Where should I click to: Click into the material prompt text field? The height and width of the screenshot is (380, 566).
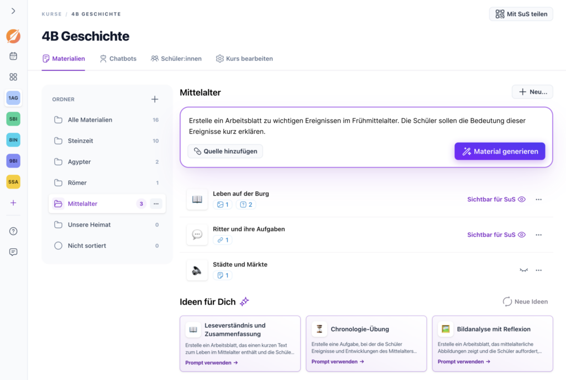click(x=366, y=126)
